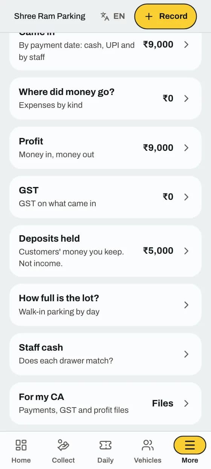Open the Home grid icon
The width and height of the screenshot is (211, 469).
(x=21, y=445)
